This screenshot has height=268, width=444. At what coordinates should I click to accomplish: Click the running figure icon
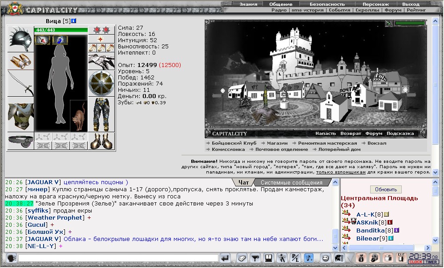coord(282,258)
